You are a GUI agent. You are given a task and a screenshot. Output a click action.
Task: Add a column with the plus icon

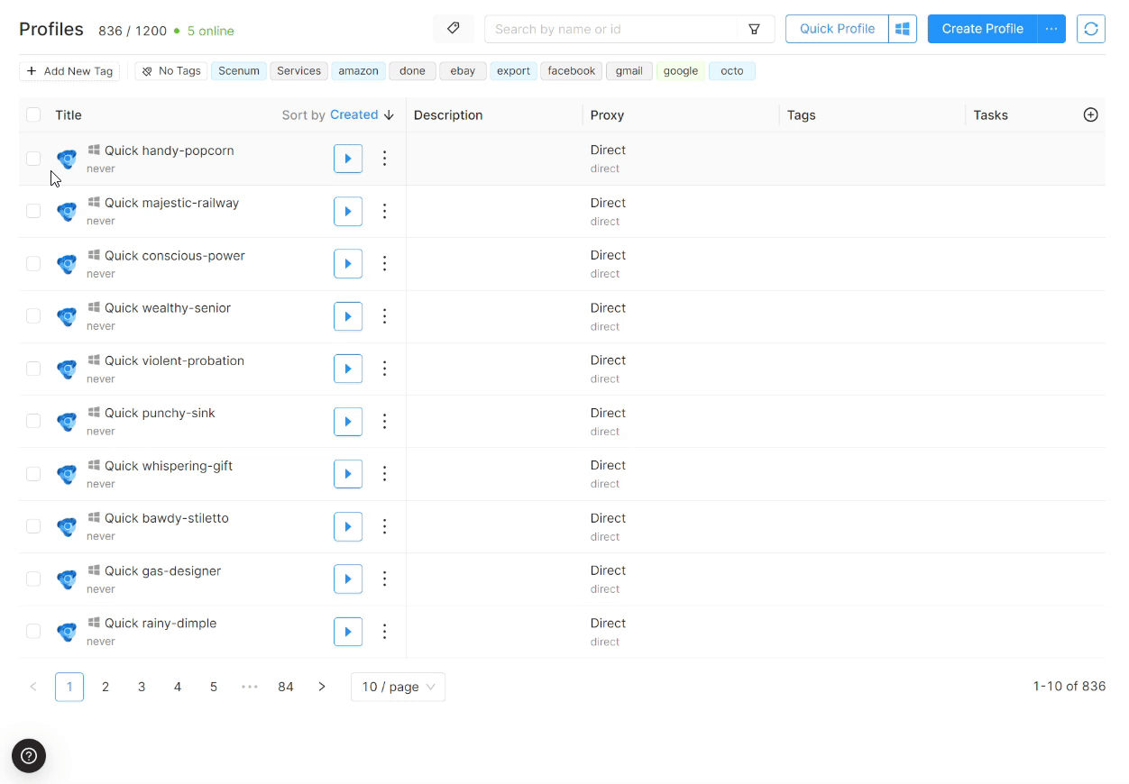point(1090,114)
